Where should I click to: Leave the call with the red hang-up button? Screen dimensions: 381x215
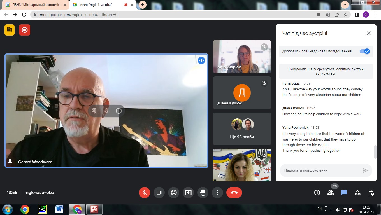coord(234,193)
